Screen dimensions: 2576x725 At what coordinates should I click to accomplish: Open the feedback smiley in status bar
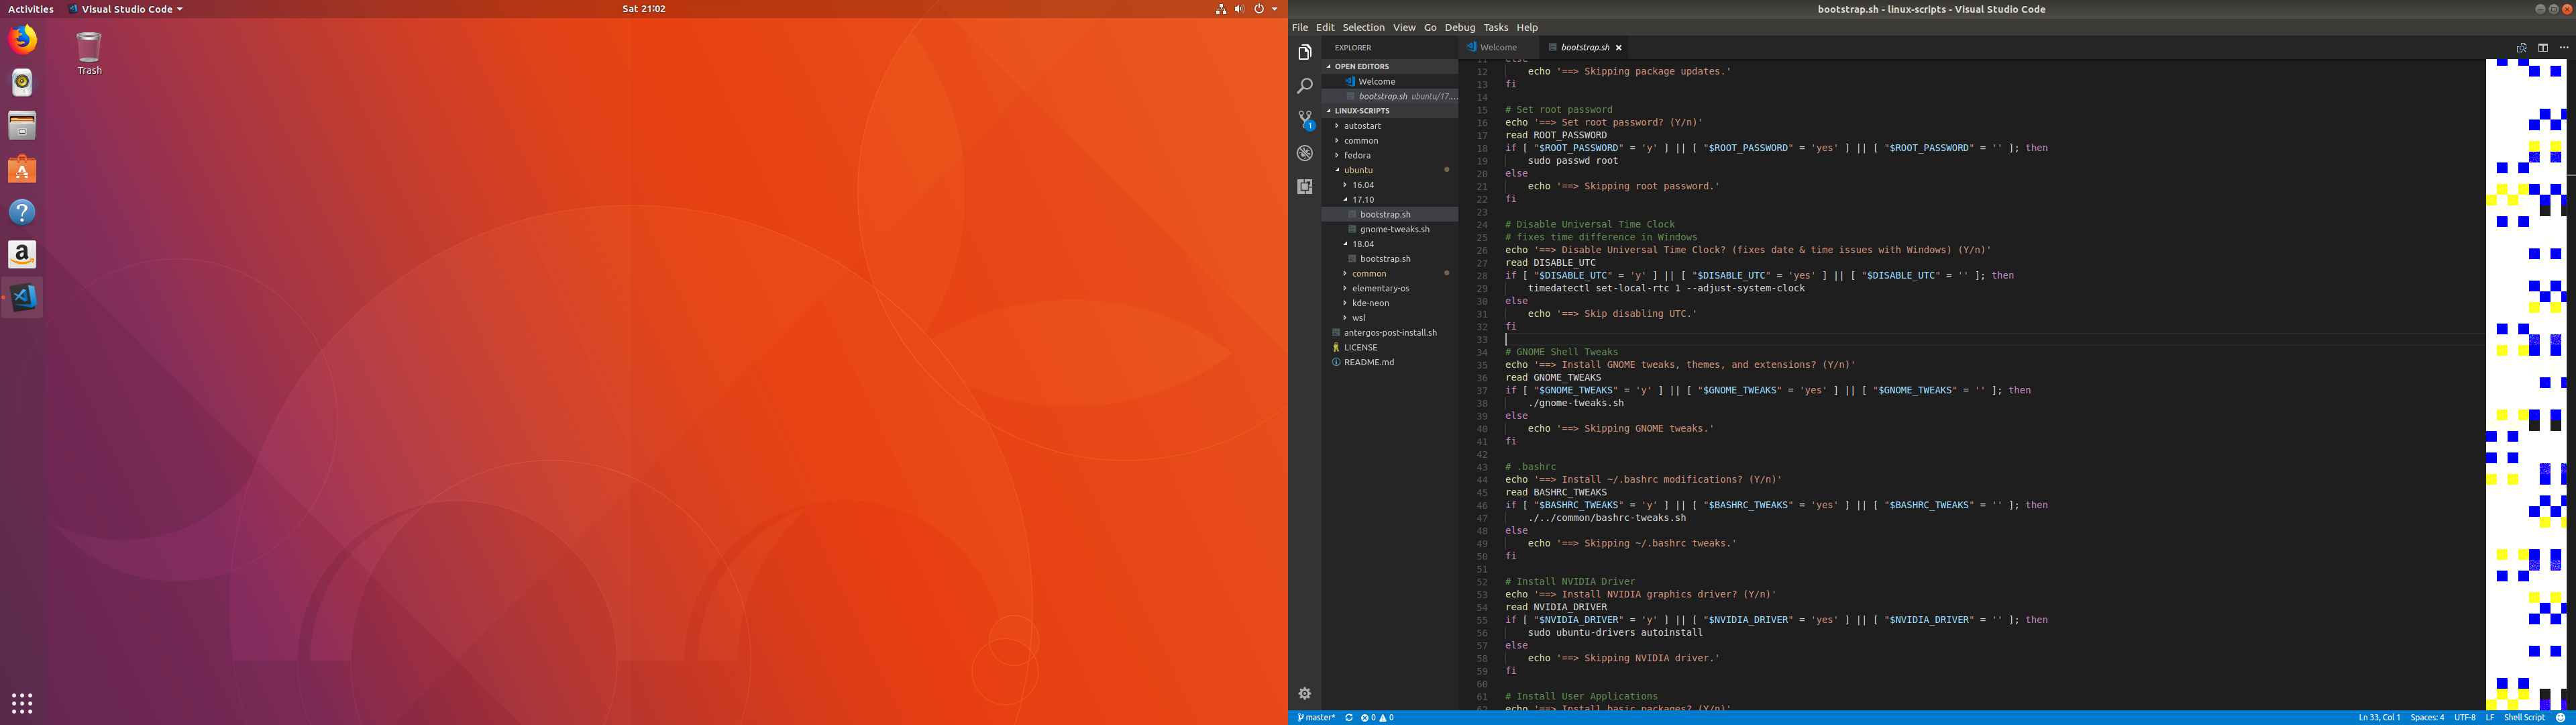pyautogui.click(x=2560, y=717)
